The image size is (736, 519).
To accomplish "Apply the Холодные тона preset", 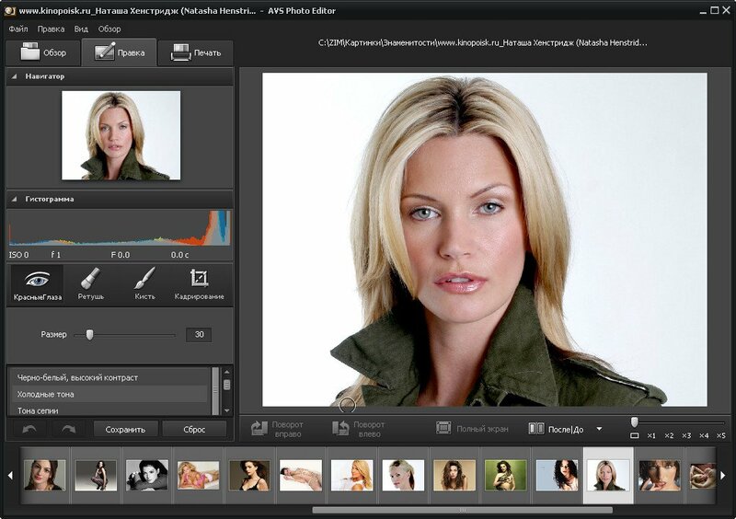I will tap(46, 394).
